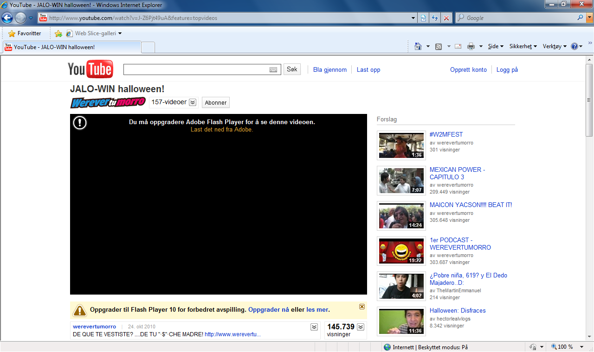Open the Web Slice-galleri dropdown
594x352 pixels.
(x=94, y=33)
